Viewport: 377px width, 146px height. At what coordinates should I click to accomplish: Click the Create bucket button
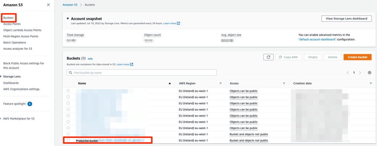point(357,57)
